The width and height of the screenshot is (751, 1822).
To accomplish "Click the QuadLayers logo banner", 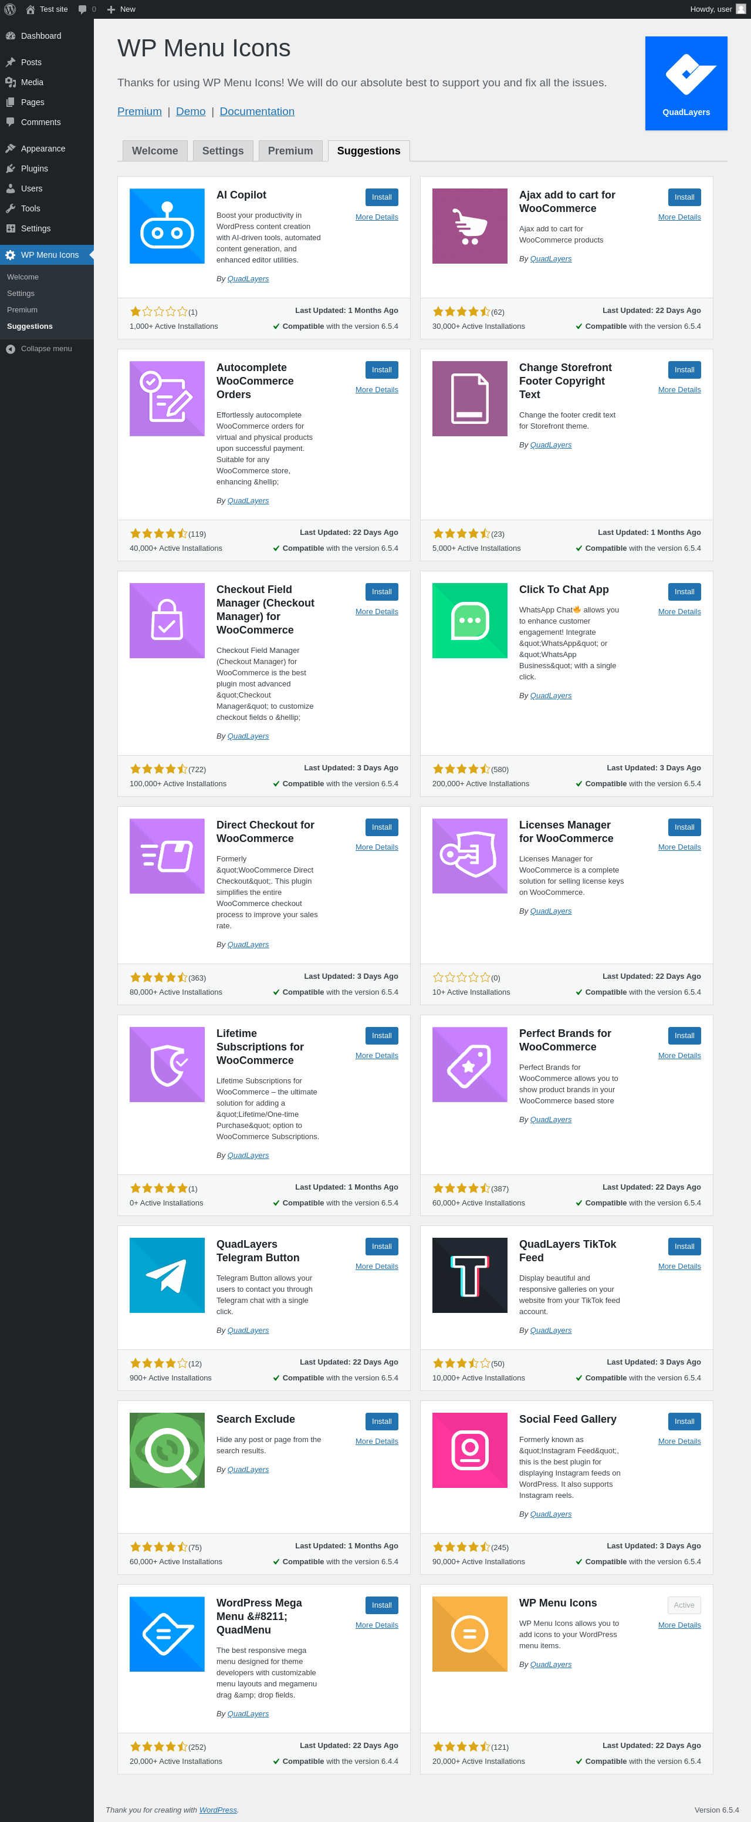I will (686, 83).
